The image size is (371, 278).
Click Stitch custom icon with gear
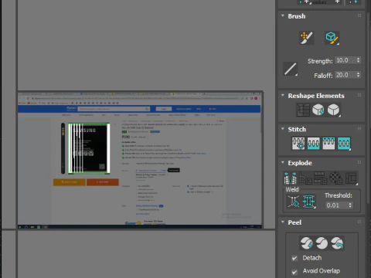tap(298, 144)
